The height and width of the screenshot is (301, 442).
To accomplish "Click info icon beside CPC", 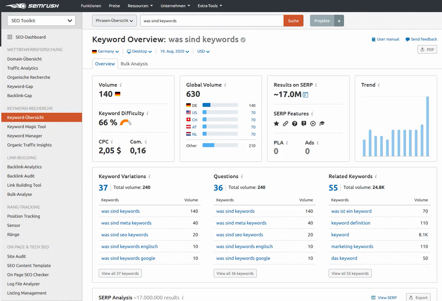I will click(112, 142).
